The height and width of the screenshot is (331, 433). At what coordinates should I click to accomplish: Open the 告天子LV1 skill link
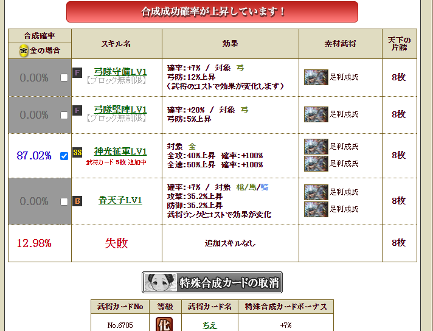click(x=120, y=200)
